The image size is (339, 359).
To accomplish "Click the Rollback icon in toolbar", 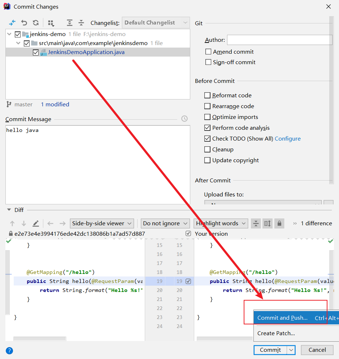I will point(24,23).
